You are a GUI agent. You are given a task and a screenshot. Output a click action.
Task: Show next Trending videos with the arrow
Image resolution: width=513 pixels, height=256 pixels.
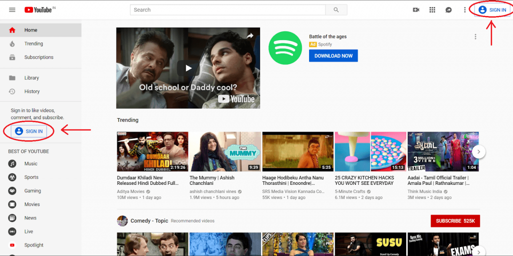point(478,152)
